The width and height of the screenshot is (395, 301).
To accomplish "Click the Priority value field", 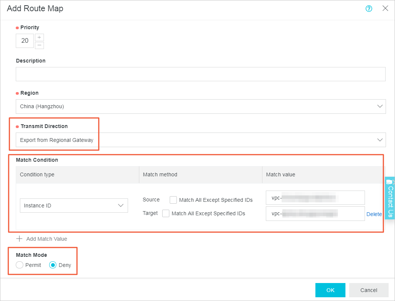I will click(x=25, y=41).
